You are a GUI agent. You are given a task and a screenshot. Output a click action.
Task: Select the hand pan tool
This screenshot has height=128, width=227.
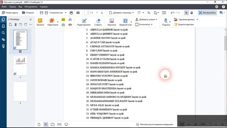click(192, 13)
